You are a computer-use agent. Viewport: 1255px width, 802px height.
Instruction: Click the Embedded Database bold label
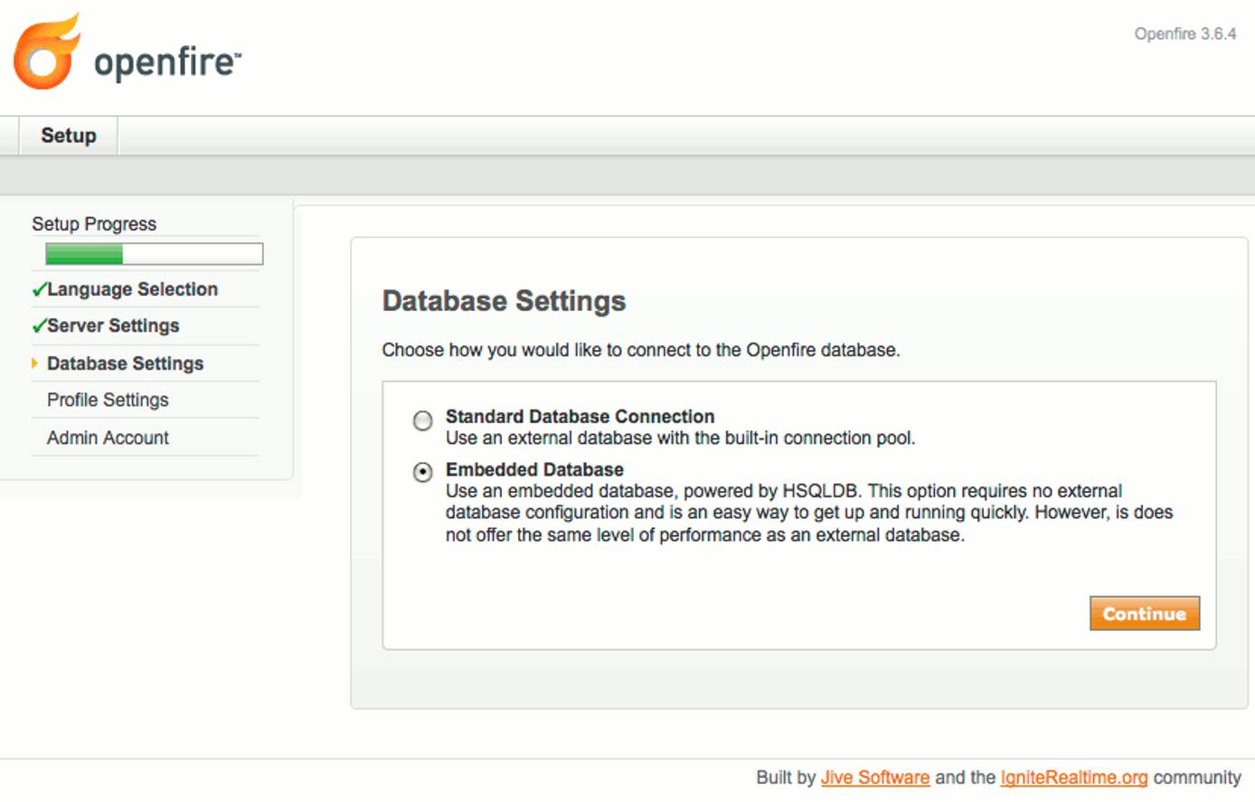coord(533,469)
